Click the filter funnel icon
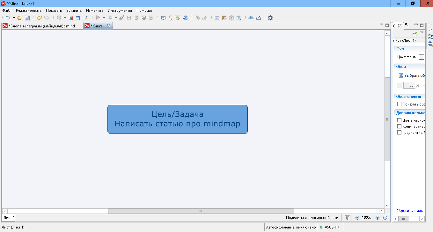 (347, 218)
